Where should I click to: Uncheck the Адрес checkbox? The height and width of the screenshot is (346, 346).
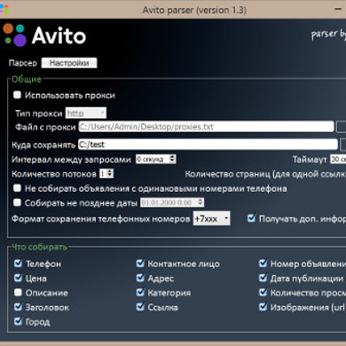(x=140, y=278)
